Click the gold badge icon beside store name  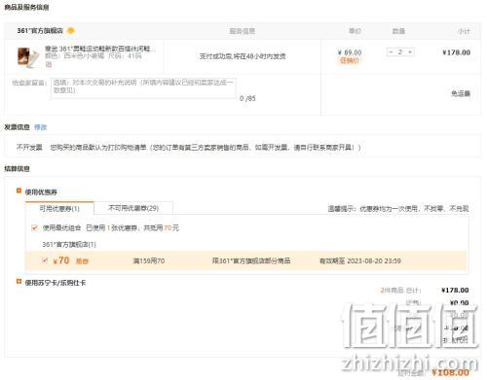coord(70,31)
